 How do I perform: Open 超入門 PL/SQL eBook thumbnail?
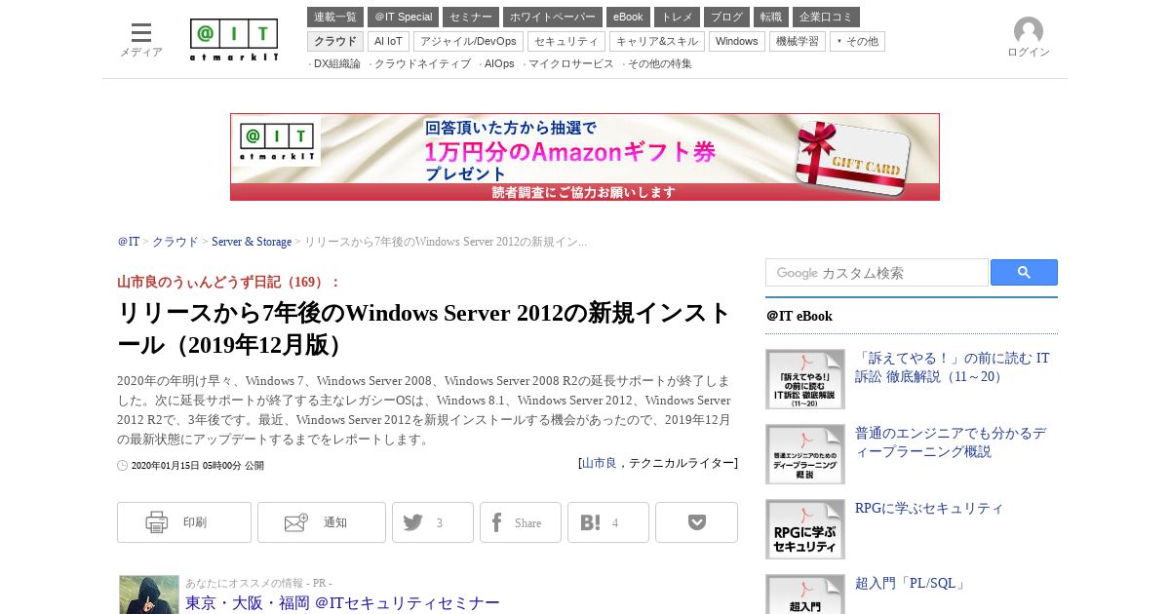pyautogui.click(x=805, y=595)
